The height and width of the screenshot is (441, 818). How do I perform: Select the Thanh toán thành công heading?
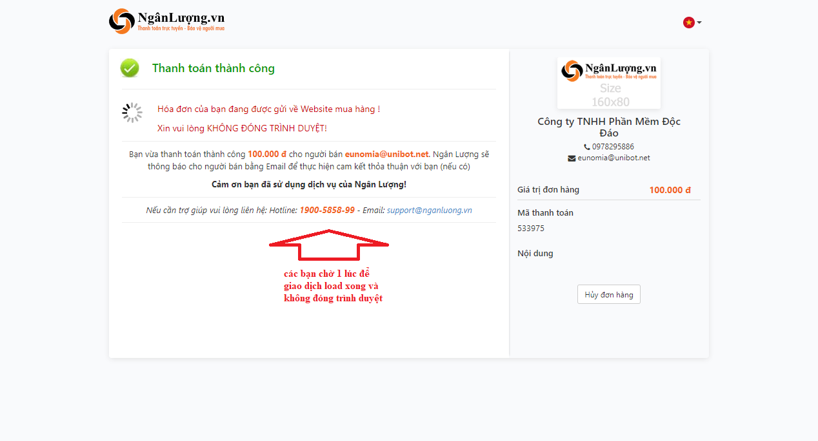click(214, 68)
